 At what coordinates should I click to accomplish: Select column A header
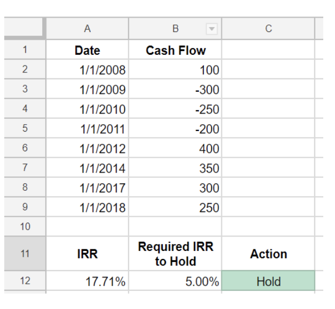87,29
